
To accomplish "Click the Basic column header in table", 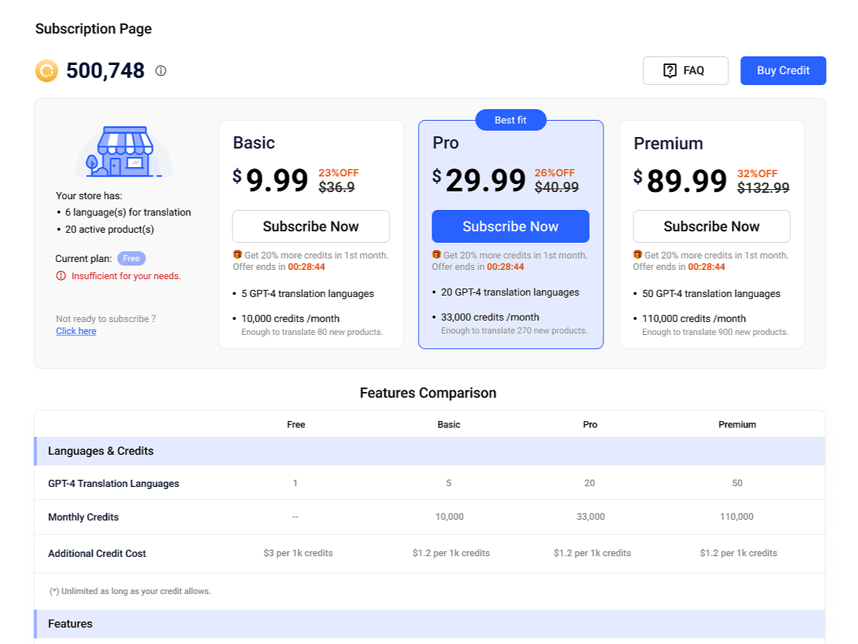I will [x=449, y=424].
